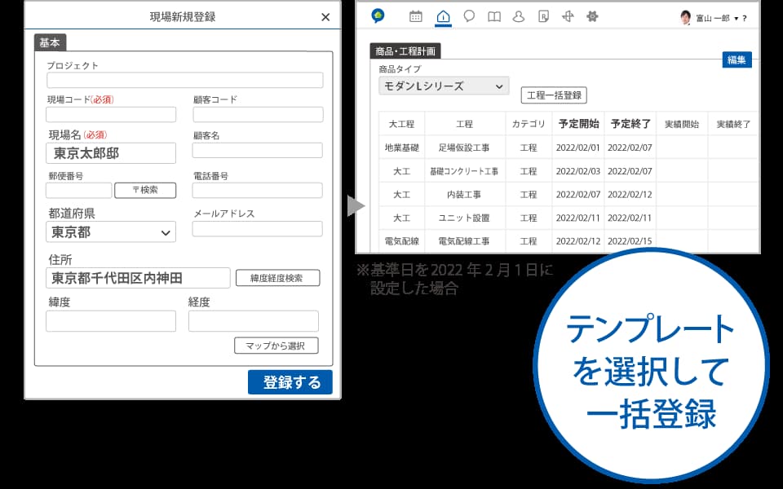
Task: Click the 現場コード input field
Action: [111, 114]
